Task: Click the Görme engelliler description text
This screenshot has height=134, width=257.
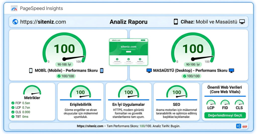Action: click(81, 113)
